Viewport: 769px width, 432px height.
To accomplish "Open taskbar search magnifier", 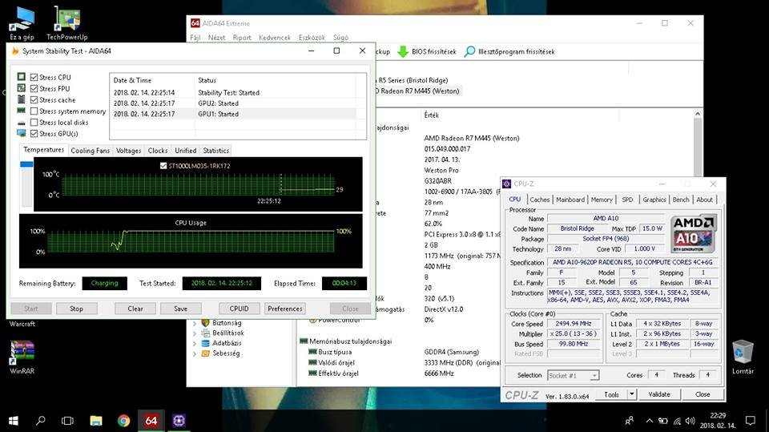I will [x=41, y=421].
